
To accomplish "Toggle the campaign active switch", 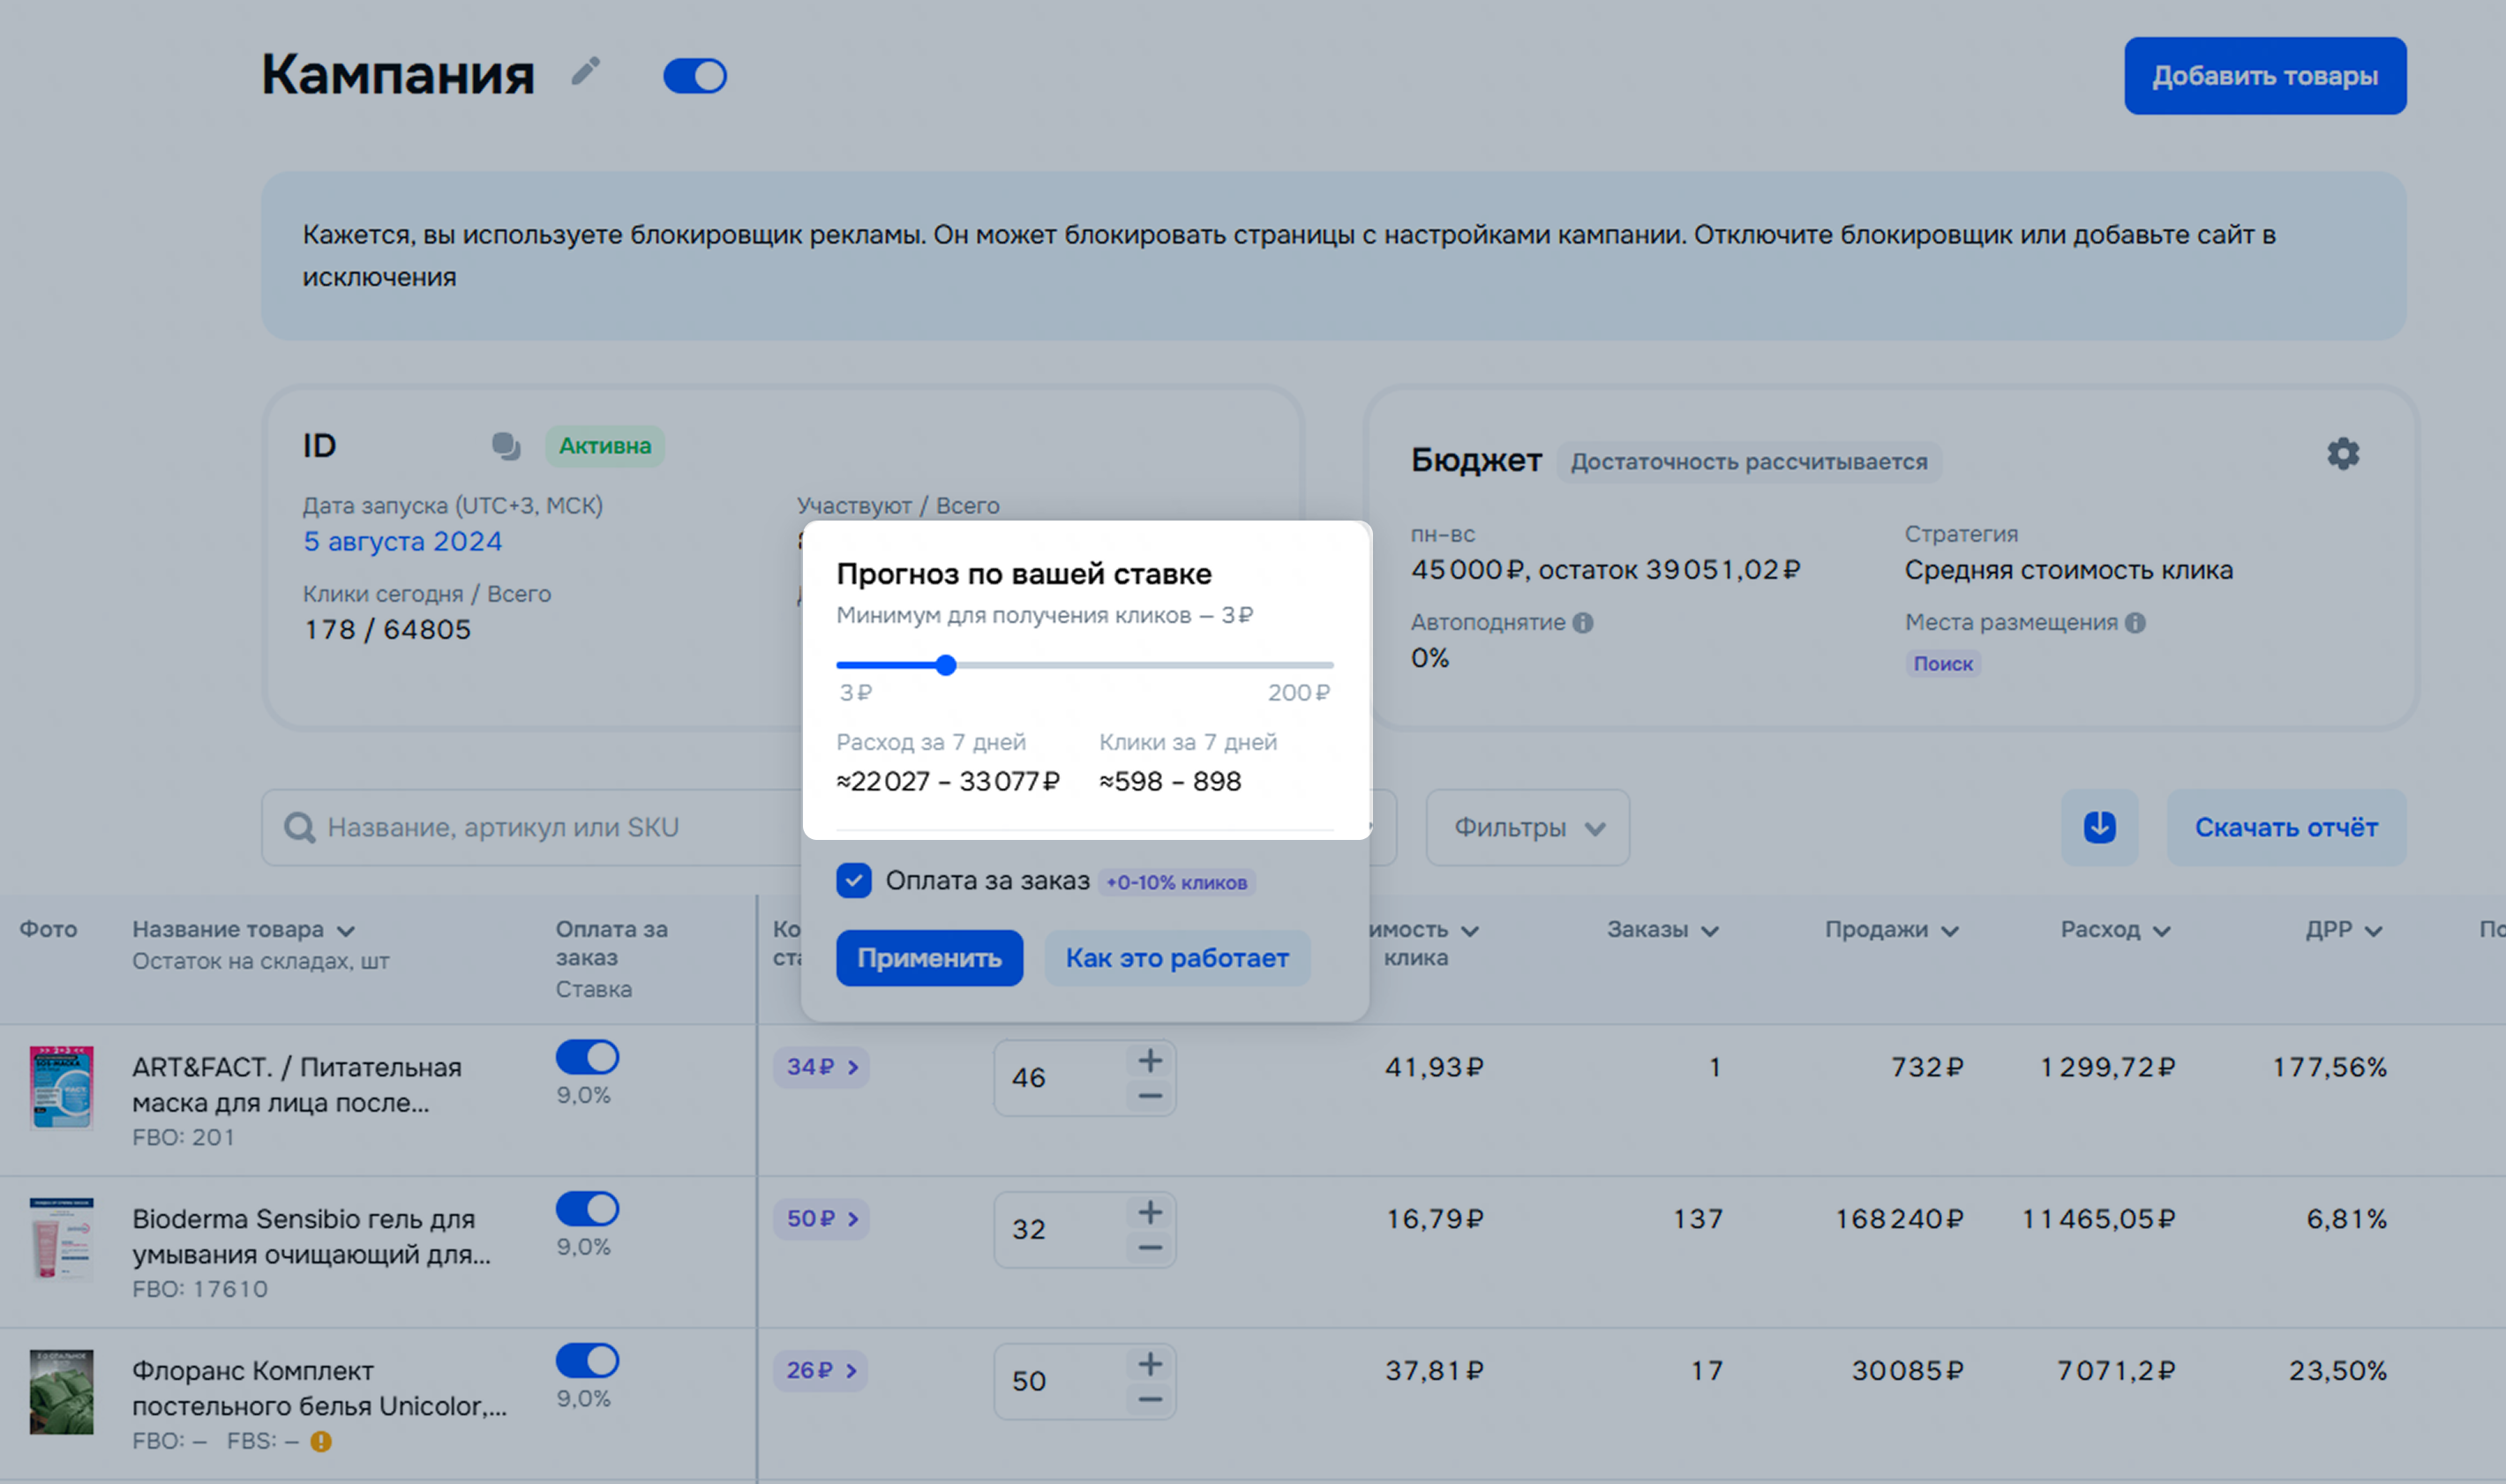I will coord(695,76).
